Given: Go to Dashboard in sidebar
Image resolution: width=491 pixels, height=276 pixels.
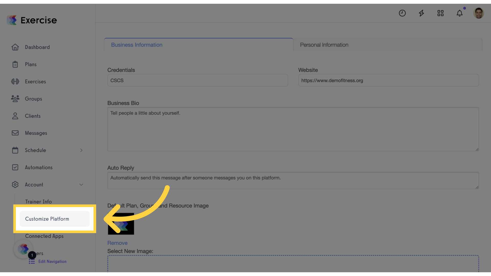Looking at the screenshot, I should [37, 47].
